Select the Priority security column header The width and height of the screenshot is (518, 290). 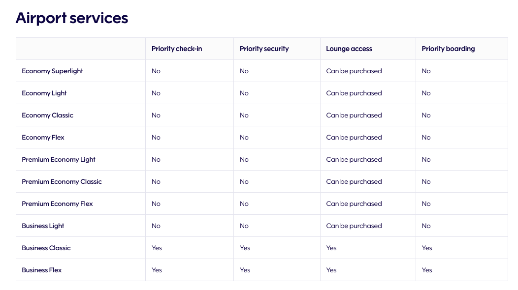pyautogui.click(x=264, y=49)
